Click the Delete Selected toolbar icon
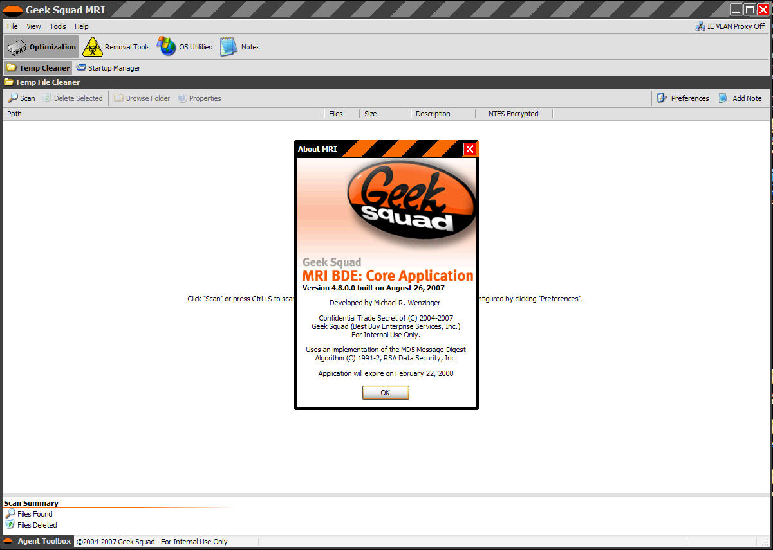Screen dimensions: 773x550 (72, 98)
